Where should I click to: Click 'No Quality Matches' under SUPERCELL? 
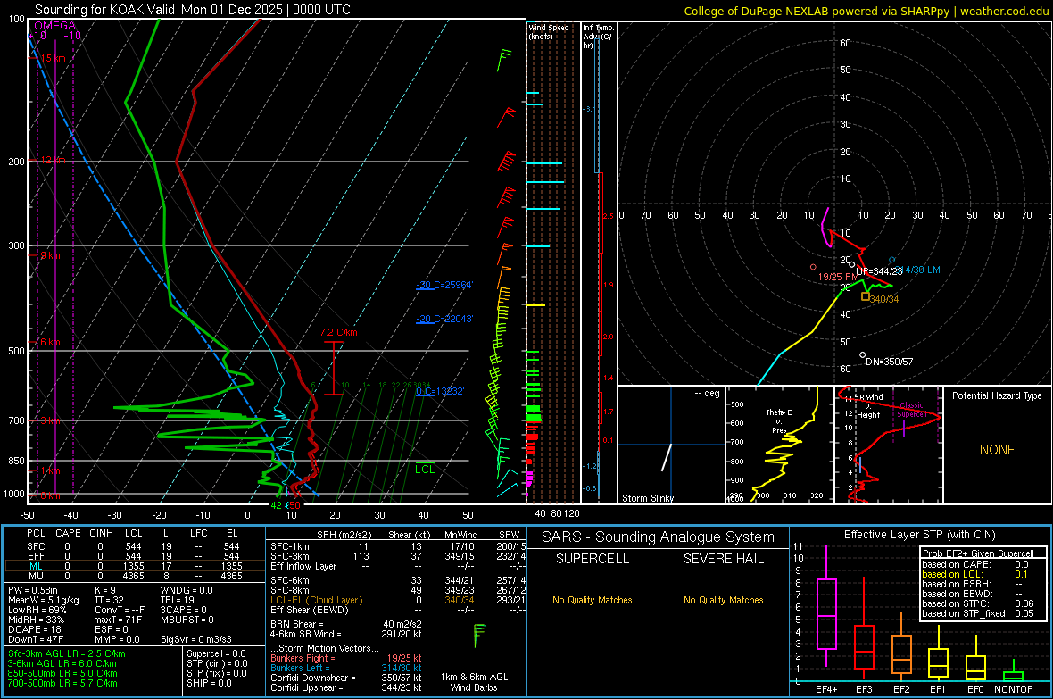[x=593, y=600]
